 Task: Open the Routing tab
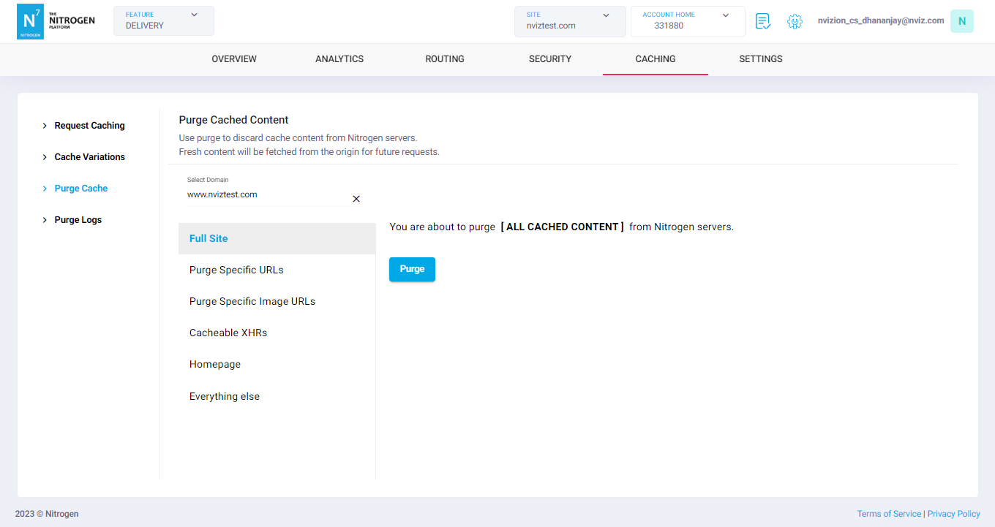click(445, 59)
